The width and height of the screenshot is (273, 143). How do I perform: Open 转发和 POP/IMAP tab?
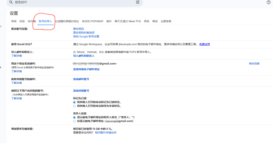click(x=93, y=21)
